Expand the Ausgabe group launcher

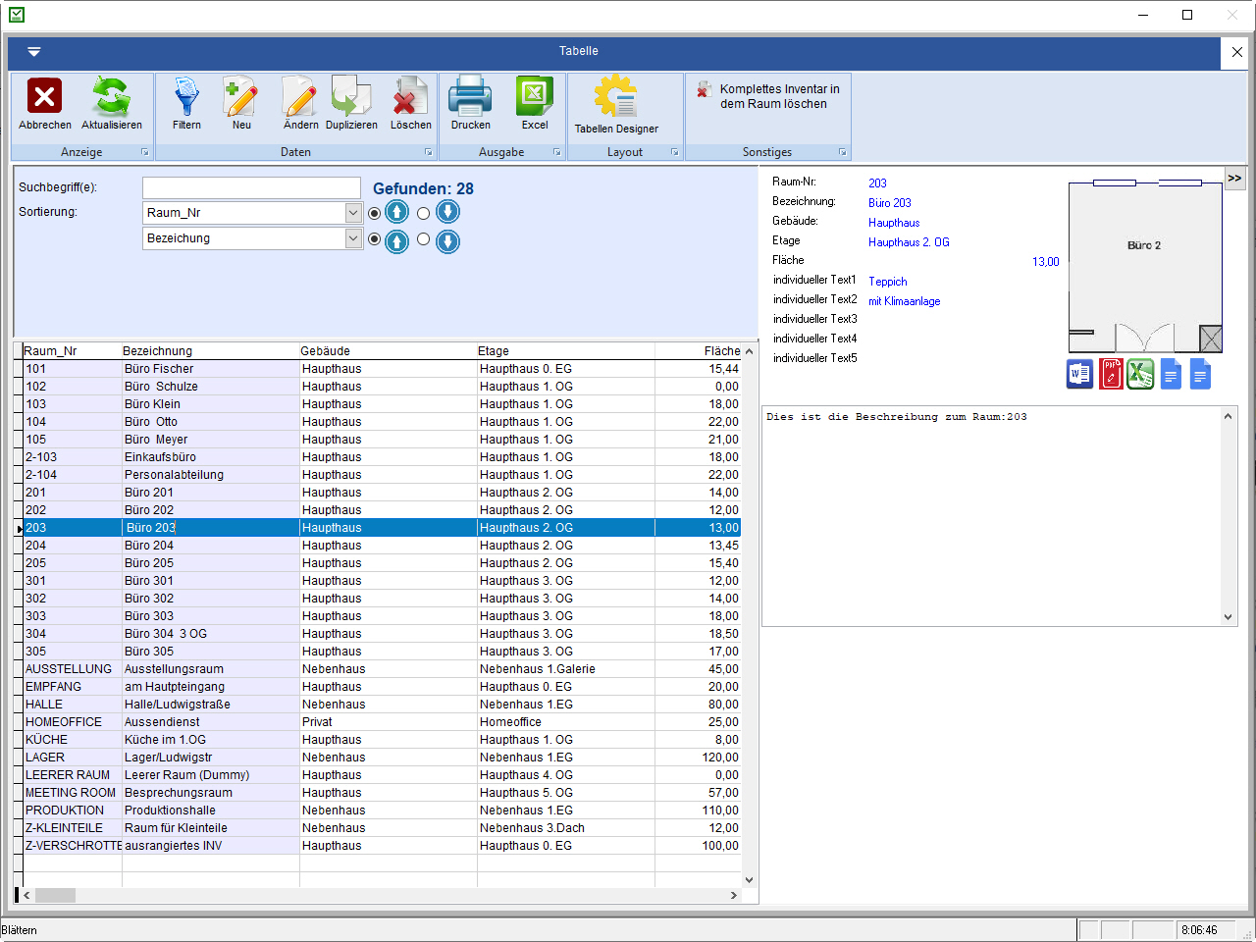pos(557,152)
